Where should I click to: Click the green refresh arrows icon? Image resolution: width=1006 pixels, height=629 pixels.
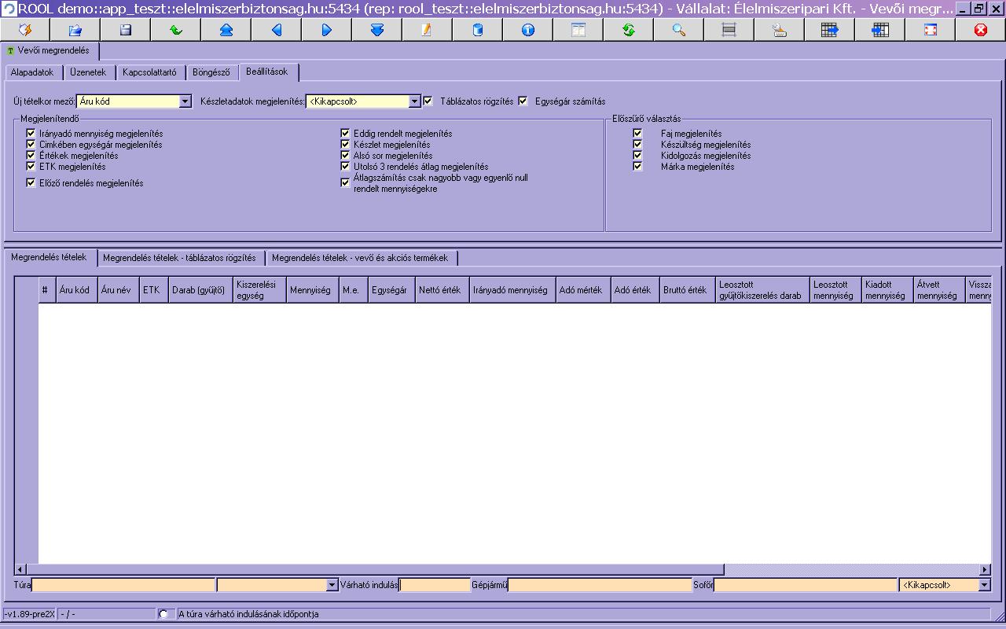[629, 30]
